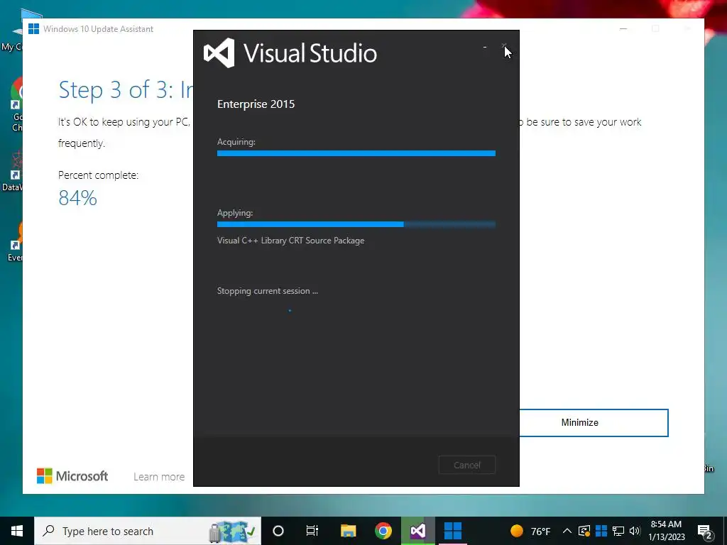Click the greyed-out Cancel button in installer

tap(467, 465)
